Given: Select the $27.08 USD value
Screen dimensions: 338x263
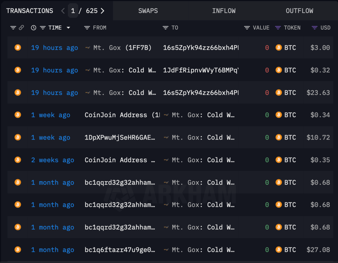Looking at the screenshot, I should [x=318, y=250].
